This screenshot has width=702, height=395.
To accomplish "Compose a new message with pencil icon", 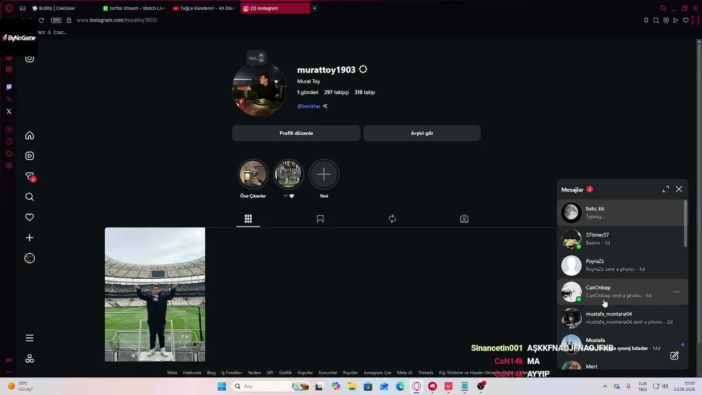I will pos(675,356).
